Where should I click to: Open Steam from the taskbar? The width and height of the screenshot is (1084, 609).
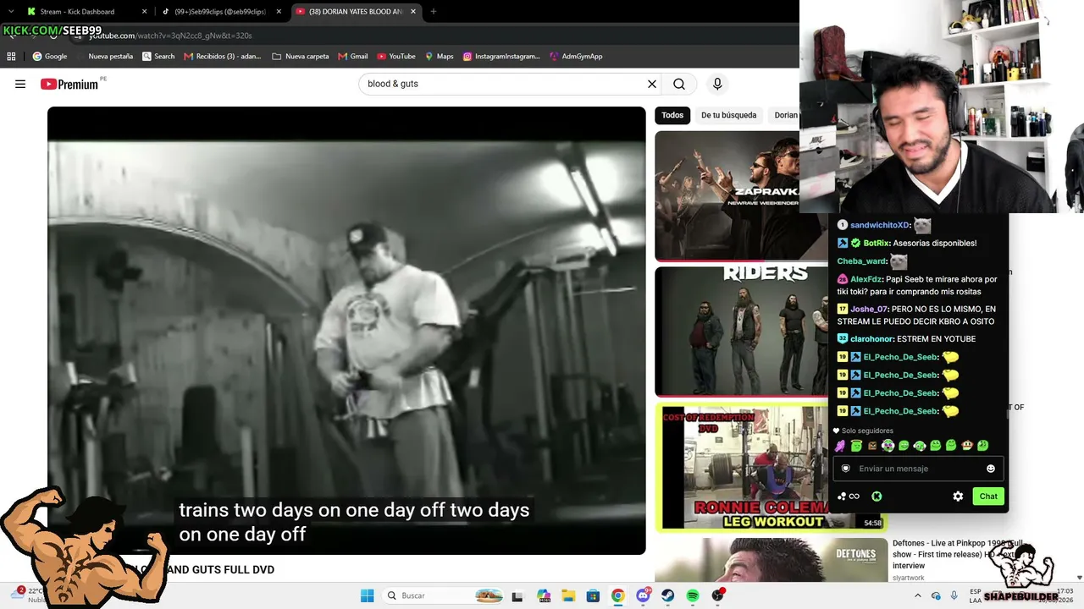tap(667, 595)
